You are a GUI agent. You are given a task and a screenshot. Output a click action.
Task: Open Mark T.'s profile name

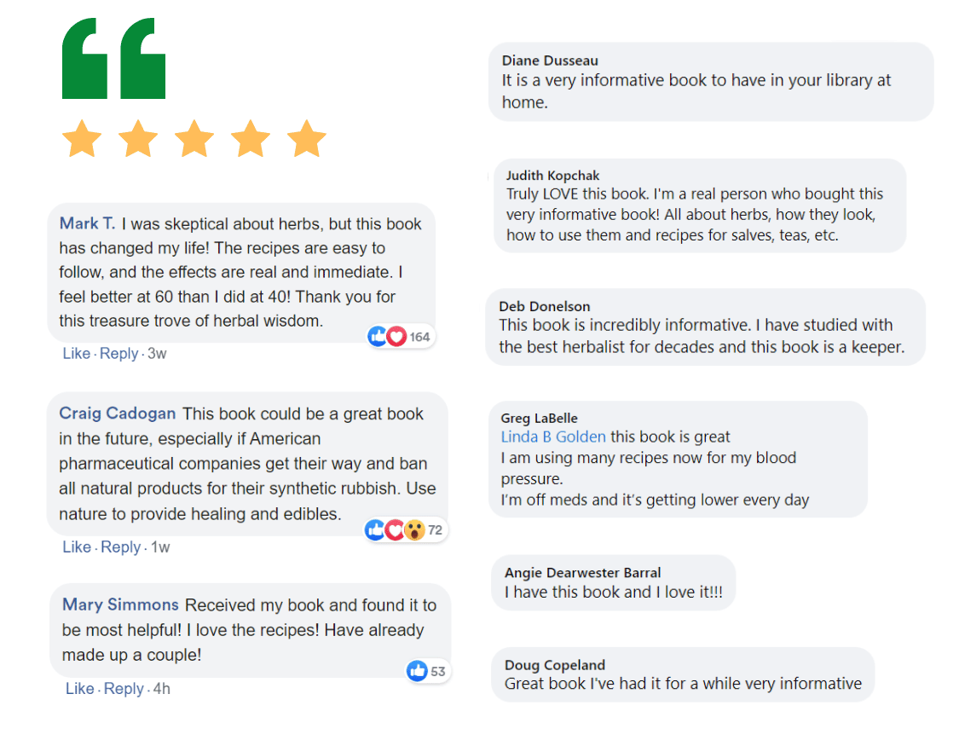point(87,223)
